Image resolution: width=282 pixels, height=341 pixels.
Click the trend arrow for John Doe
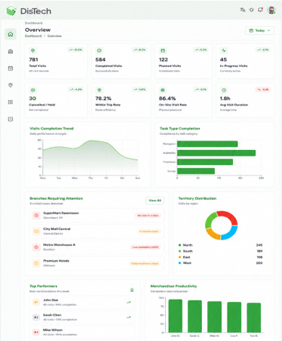[129, 302]
